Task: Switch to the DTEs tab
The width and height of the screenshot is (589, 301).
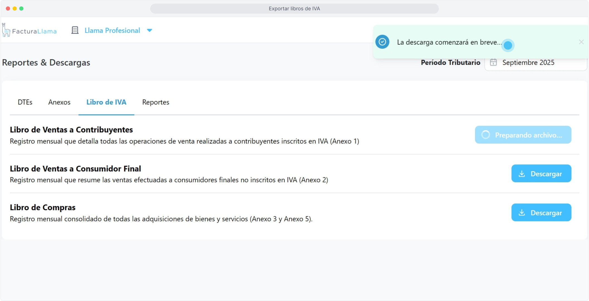Action: coord(25,102)
